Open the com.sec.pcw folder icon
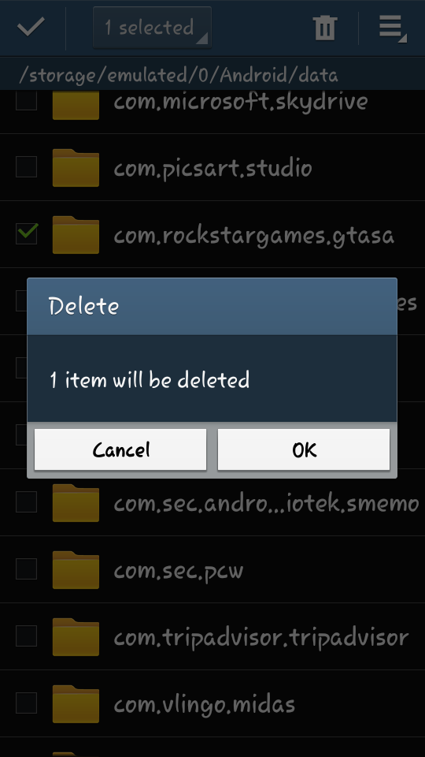425x757 pixels. point(76,569)
